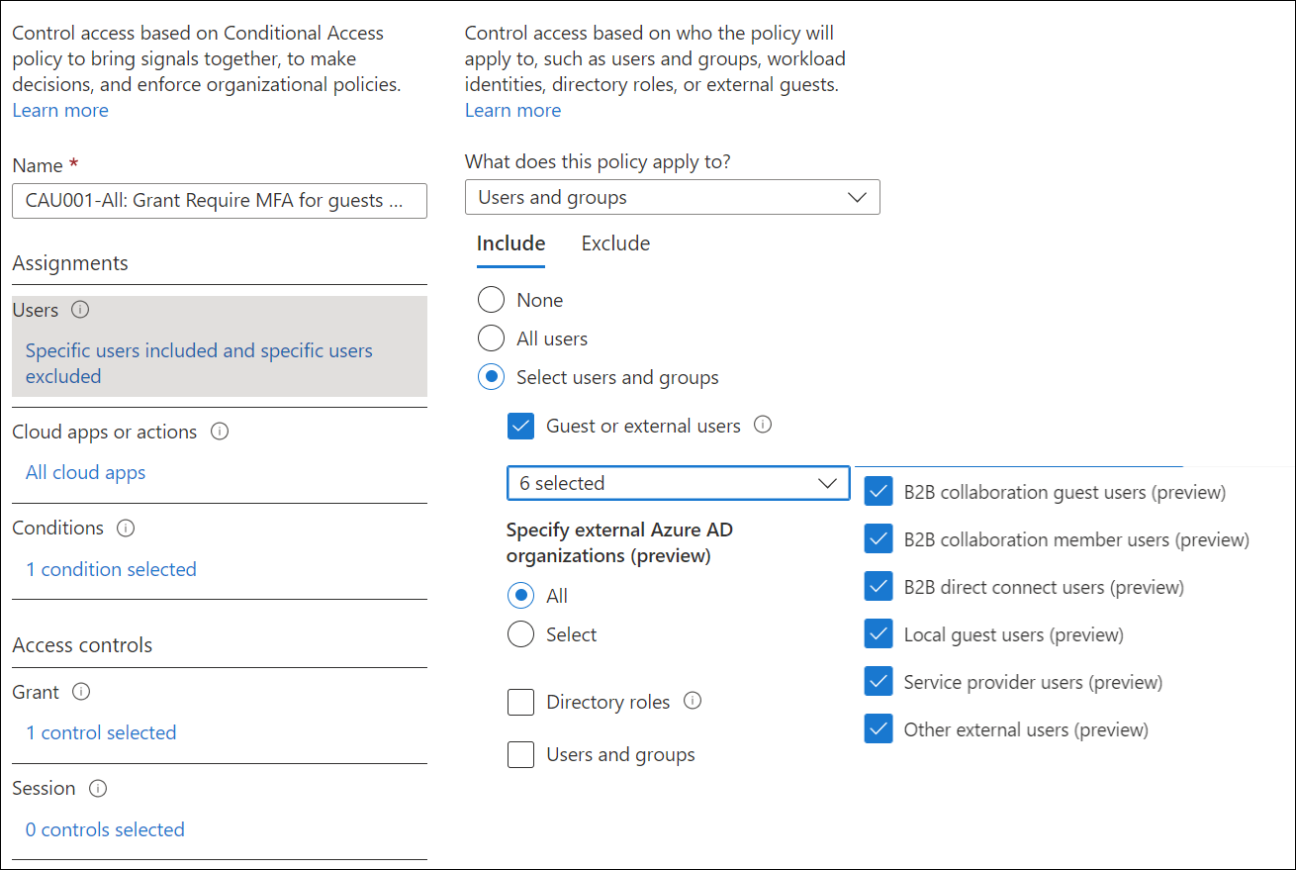
Task: Click the policy Name input field
Action: (x=220, y=200)
